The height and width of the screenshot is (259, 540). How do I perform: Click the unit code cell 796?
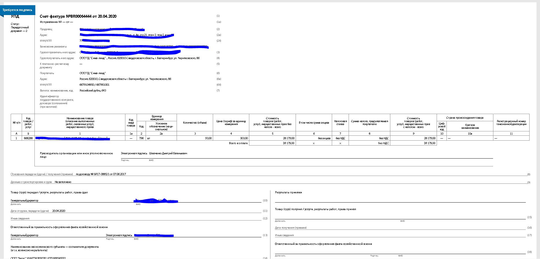click(x=141, y=138)
